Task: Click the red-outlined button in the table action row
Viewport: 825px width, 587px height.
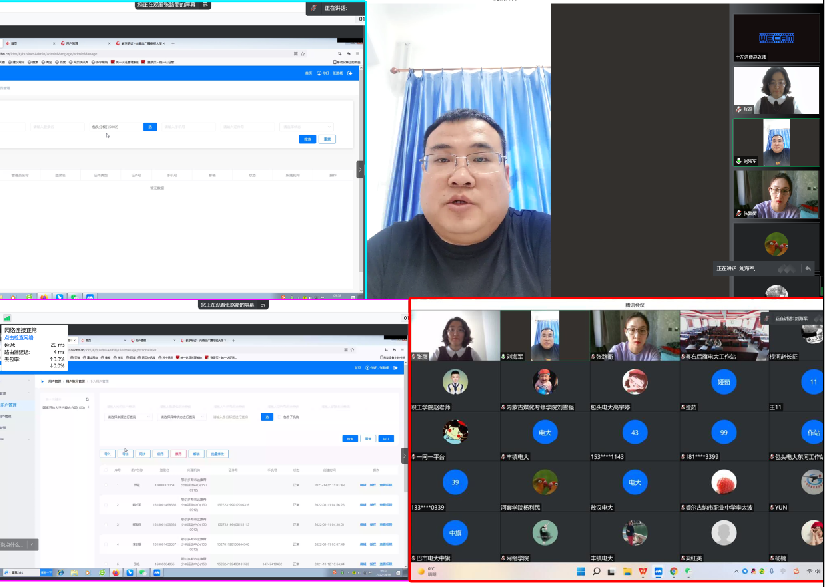Action: 178,454
